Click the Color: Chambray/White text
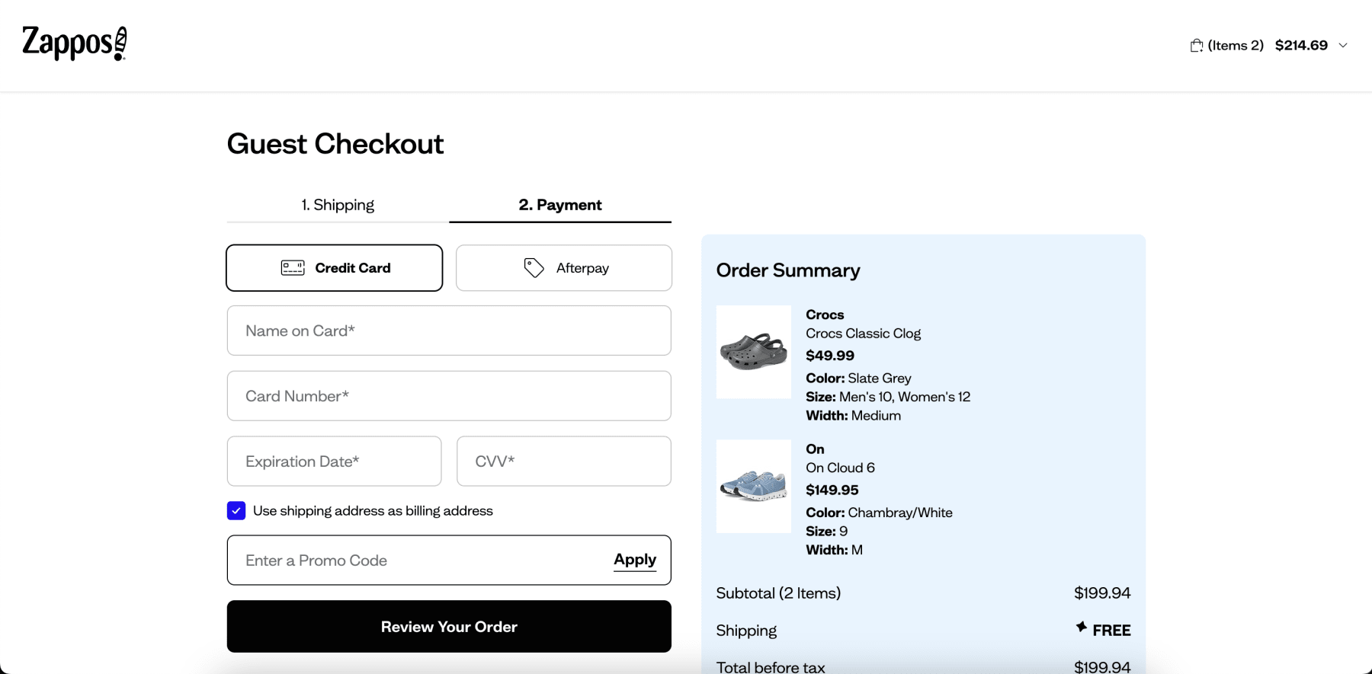Image resolution: width=1372 pixels, height=674 pixels. tap(879, 513)
